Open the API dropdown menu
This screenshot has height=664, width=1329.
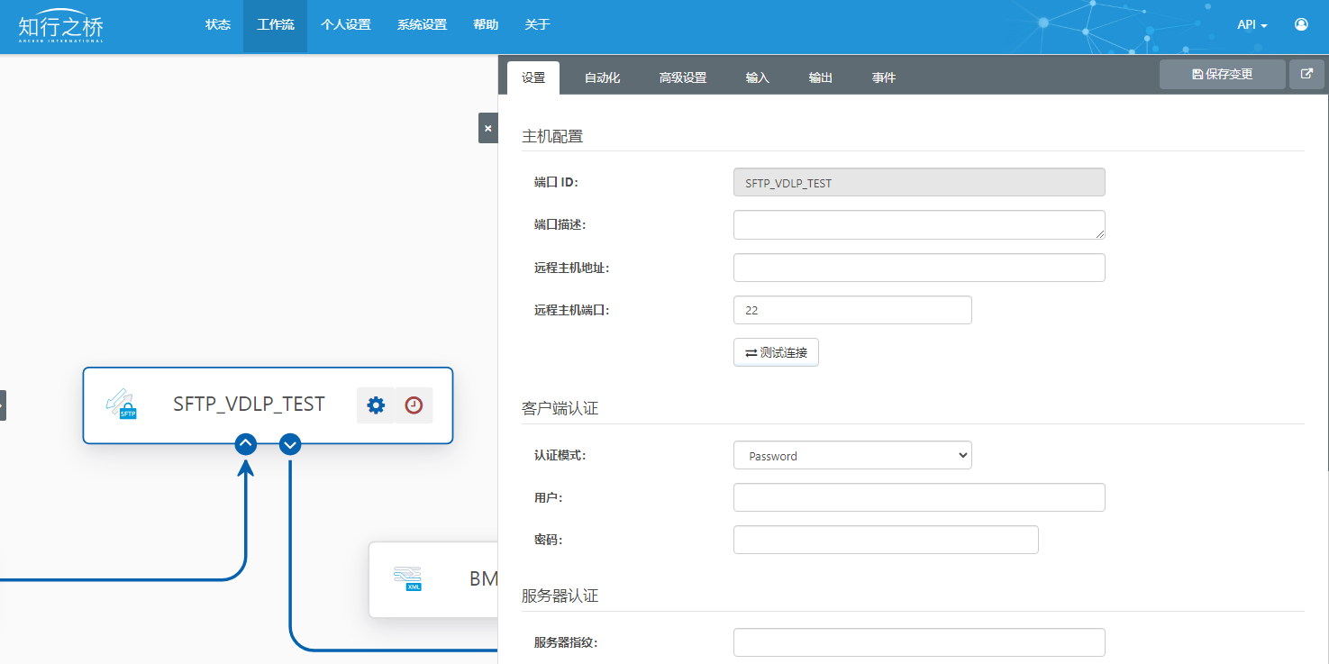(x=1252, y=25)
